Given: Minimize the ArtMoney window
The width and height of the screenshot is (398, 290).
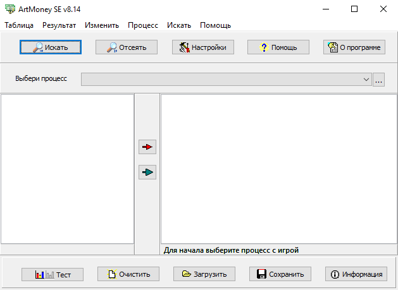Looking at the screenshot, I should coord(326,9).
